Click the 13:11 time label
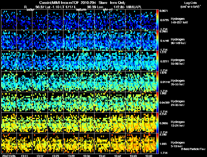This screenshot has height=157, width=207. (x=24, y=156)
